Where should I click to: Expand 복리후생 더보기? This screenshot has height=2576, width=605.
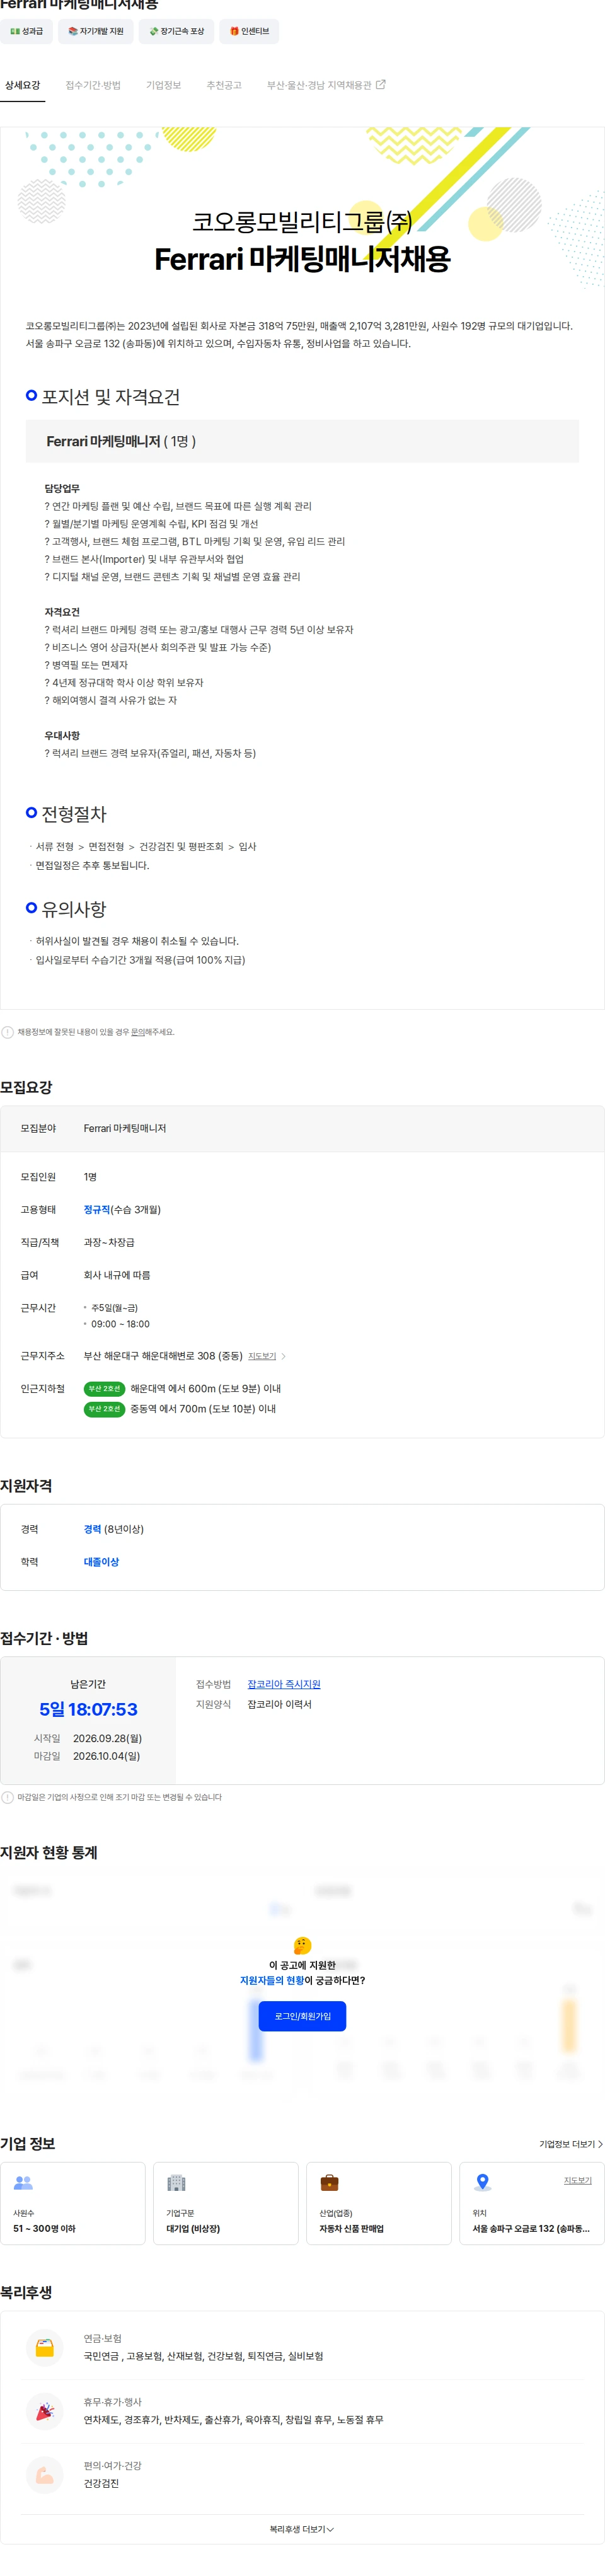(x=302, y=2530)
